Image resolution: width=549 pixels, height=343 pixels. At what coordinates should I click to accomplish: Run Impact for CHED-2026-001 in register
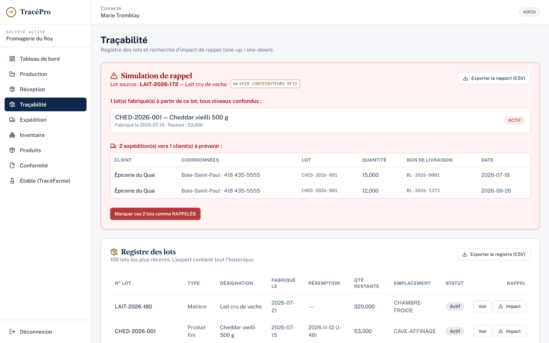[509, 331]
